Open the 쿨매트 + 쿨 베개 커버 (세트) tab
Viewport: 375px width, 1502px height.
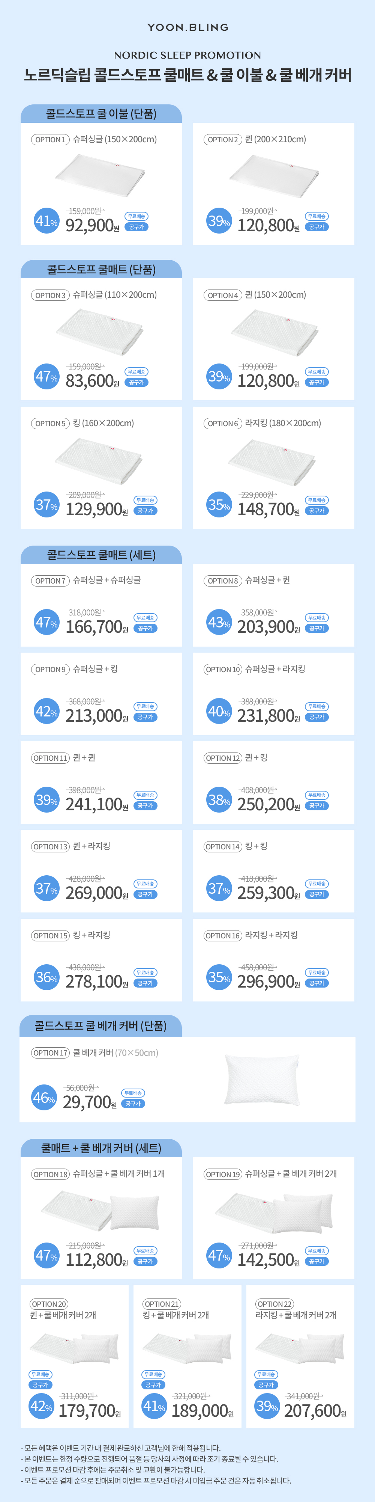[101, 1148]
